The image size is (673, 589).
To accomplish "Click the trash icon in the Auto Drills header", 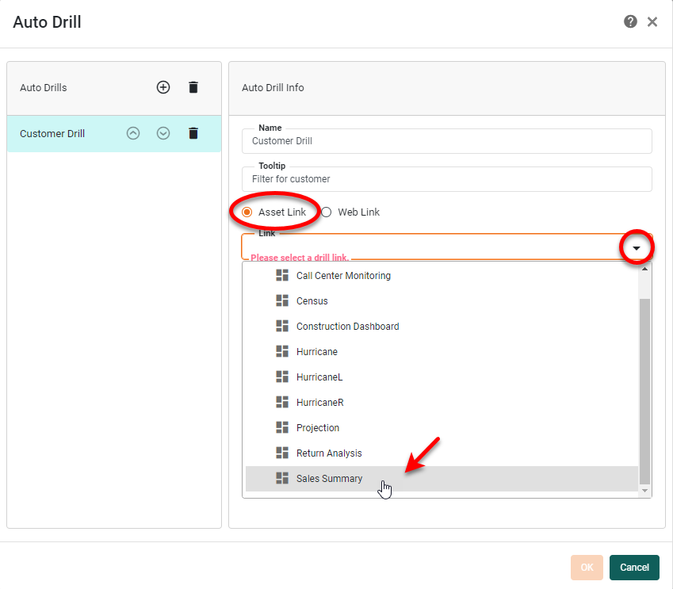I will pyautogui.click(x=193, y=87).
